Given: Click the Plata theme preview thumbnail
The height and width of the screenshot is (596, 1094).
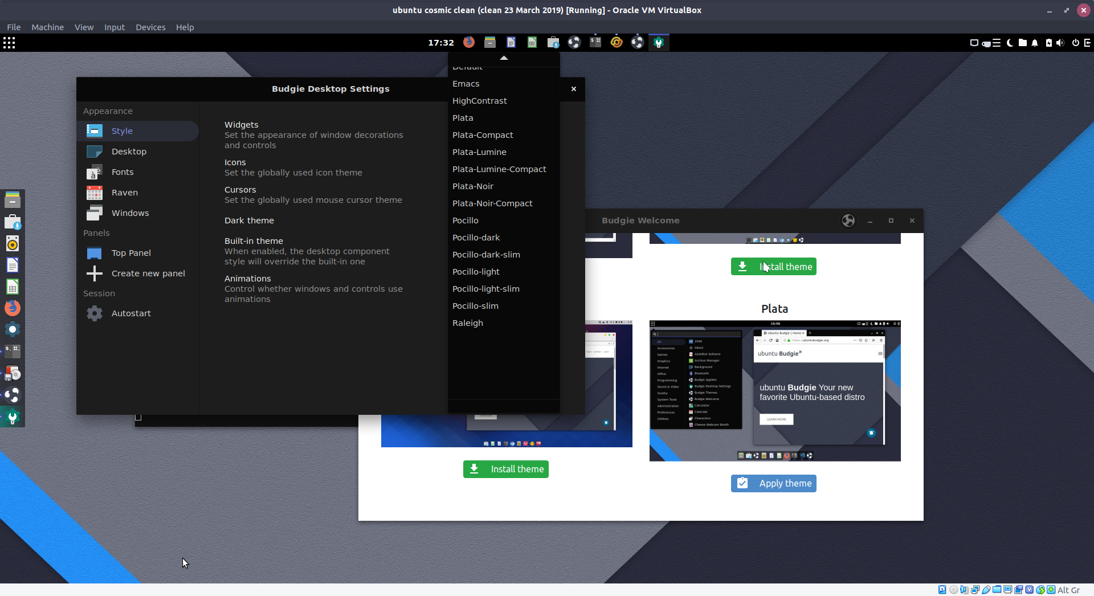Looking at the screenshot, I should click(x=774, y=391).
